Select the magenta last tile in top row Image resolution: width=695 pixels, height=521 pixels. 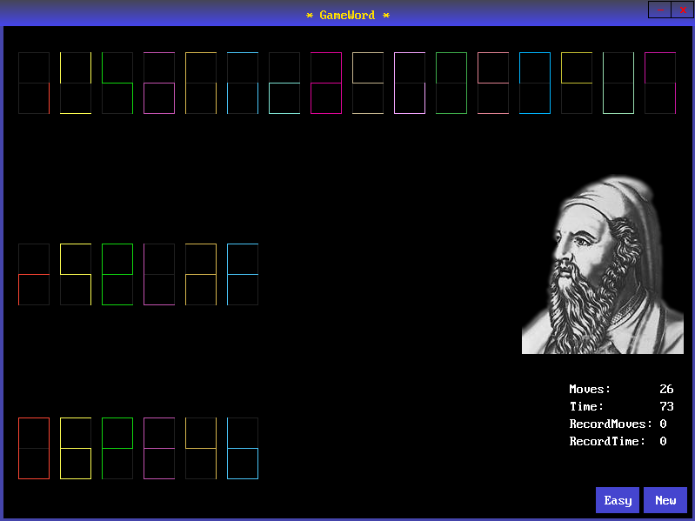point(660,83)
